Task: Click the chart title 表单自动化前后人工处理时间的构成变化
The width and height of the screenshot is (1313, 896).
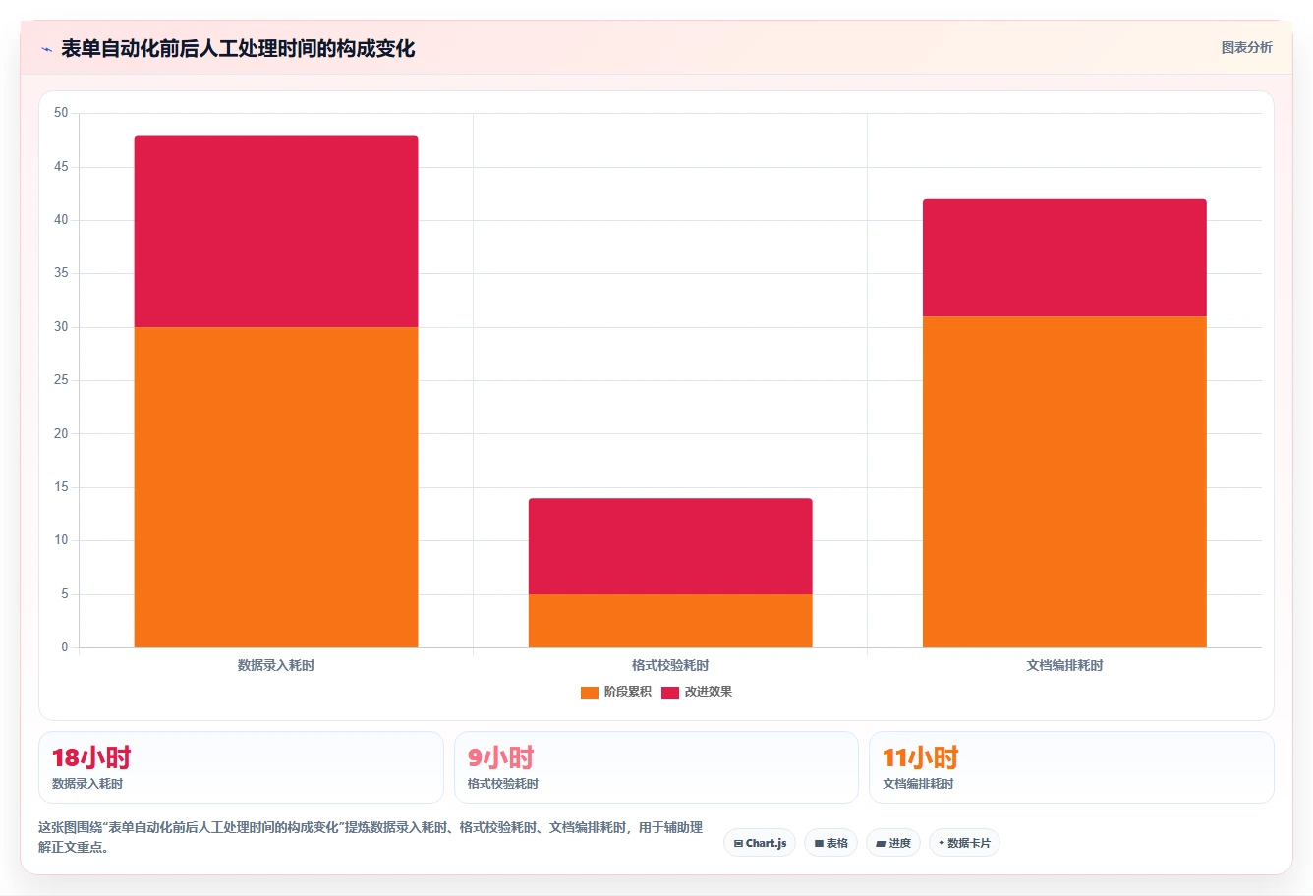Action: coord(238,48)
